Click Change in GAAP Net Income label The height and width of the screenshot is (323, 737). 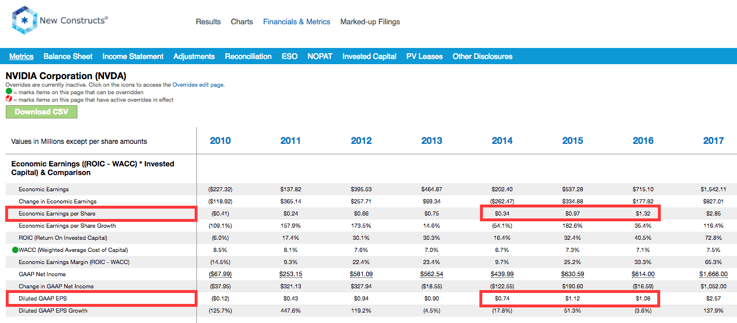[56, 287]
